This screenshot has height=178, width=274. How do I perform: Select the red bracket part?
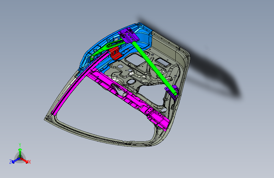115,53
